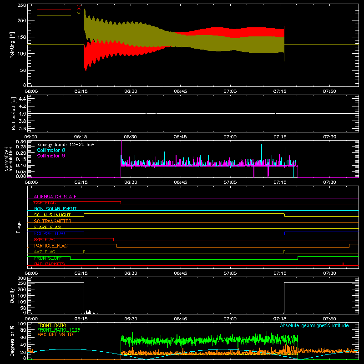The height and width of the screenshot is (364, 364).
Task: Click the 07:30 tick under the Flags plot
Action: point(329,273)
